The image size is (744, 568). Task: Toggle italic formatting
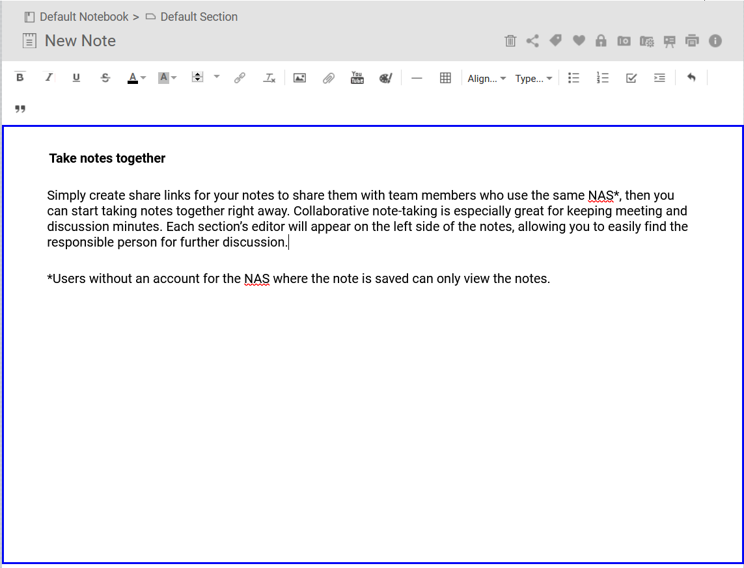(x=48, y=77)
